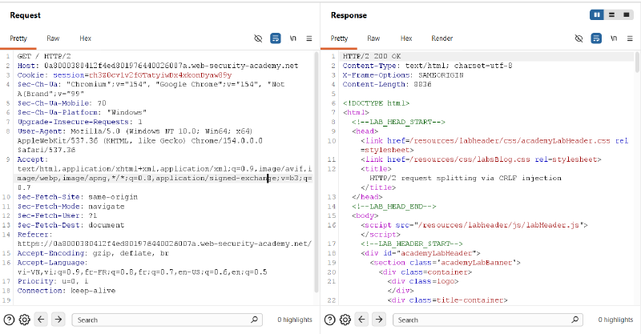Image resolution: width=641 pixels, height=334 pixels.
Task: Go to previous match in Request
Action: pyautogui.click(x=41, y=320)
